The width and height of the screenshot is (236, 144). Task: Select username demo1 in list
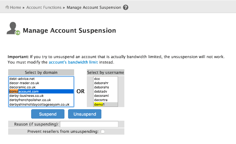tap(99, 104)
